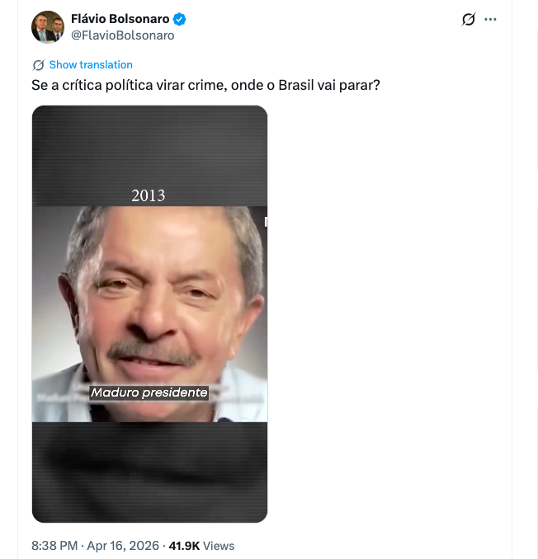Image resolution: width=538 pixels, height=559 pixels.
Task: Click the Views label
Action: click(219, 546)
